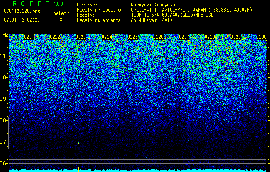Click the 'meteor' count label
This screenshot has width=270, height=172.
click(x=61, y=13)
